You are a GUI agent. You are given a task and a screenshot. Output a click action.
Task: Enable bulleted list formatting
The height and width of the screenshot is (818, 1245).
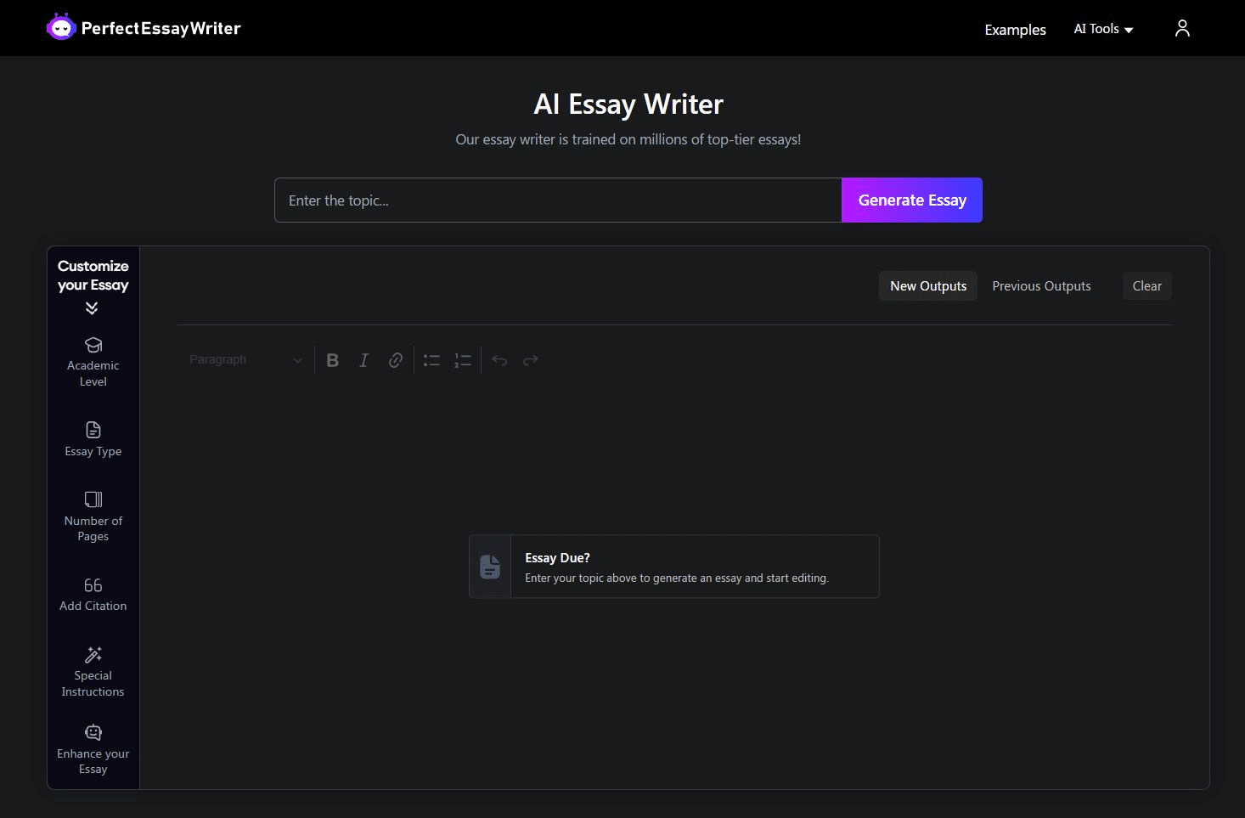pyautogui.click(x=431, y=359)
